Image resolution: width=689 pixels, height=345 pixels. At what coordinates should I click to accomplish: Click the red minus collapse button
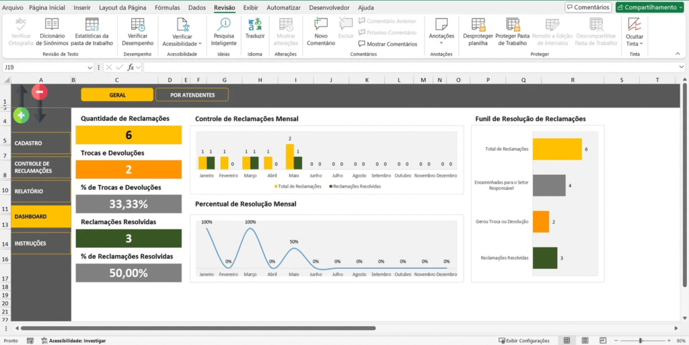[x=40, y=92]
